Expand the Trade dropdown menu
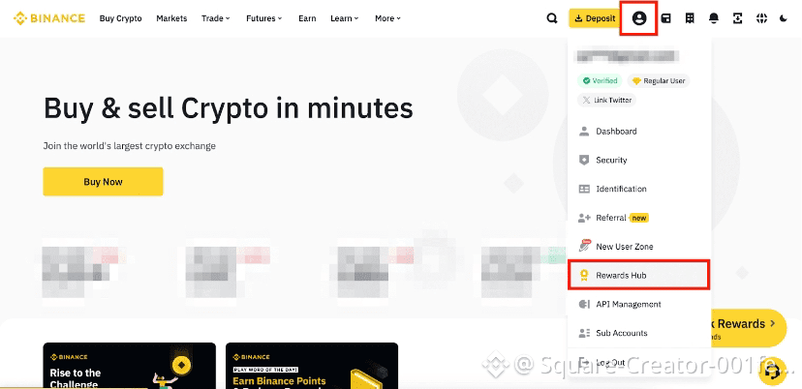This screenshot has width=802, height=389. point(216,18)
